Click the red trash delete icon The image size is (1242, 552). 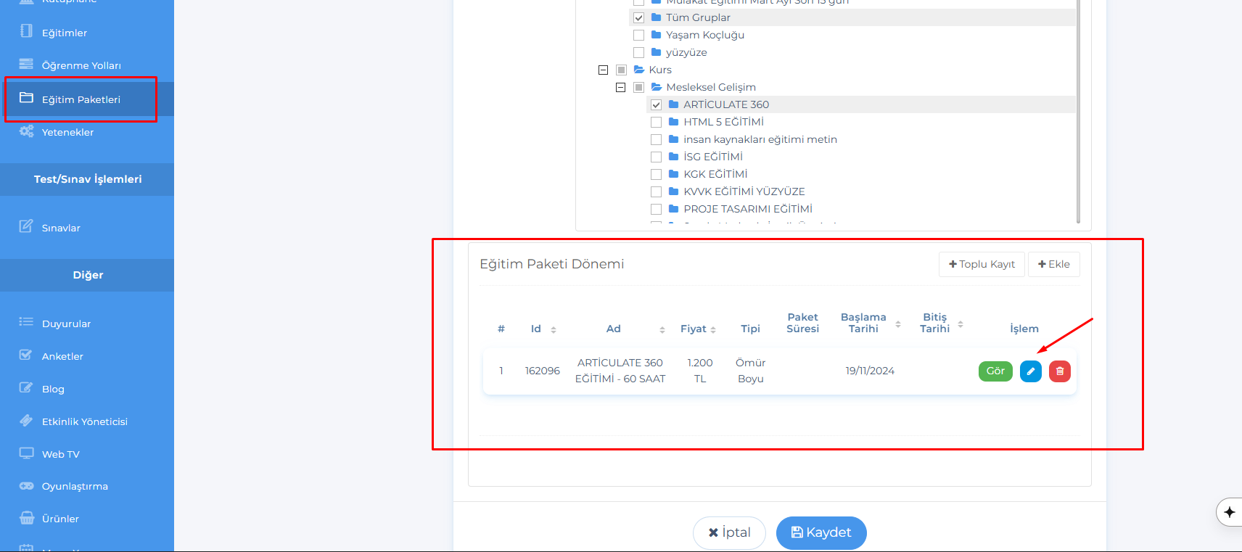point(1059,371)
